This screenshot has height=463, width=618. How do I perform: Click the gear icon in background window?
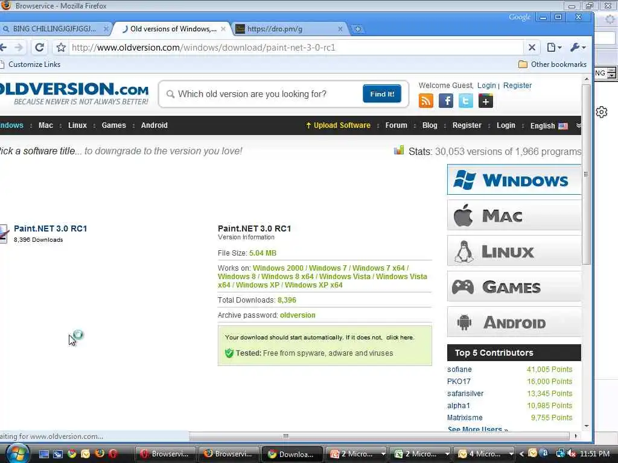point(602,112)
